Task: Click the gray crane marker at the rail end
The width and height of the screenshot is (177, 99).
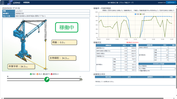Action: pos(81,80)
